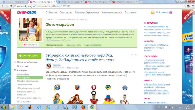195x110 pixels.
Task: Open Календарь беременности menu item
Action: 87,12
